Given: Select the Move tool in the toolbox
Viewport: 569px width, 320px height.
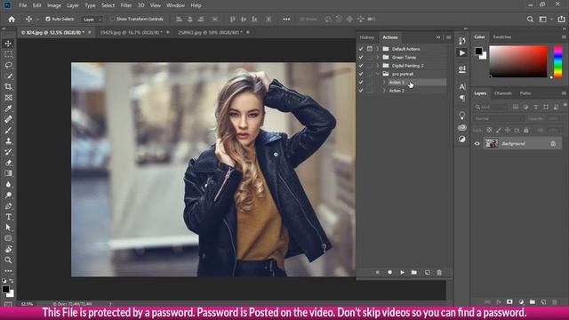Looking at the screenshot, I should coord(8,44).
